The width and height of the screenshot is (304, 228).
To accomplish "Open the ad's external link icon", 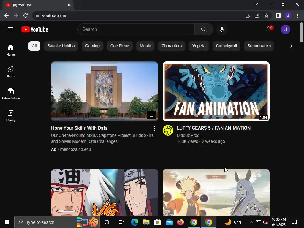I will coord(151,115).
